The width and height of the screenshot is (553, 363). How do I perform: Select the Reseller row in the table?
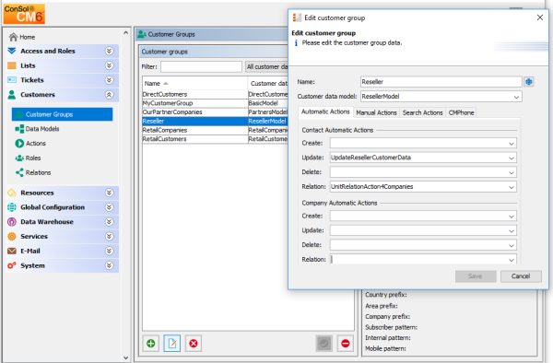click(215, 121)
